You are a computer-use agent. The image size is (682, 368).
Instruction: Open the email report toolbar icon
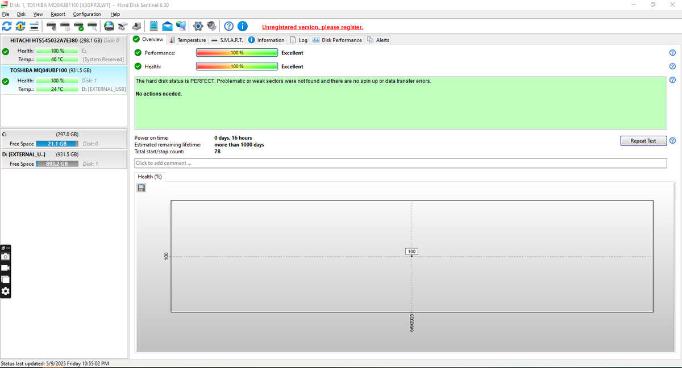pyautogui.click(x=167, y=26)
